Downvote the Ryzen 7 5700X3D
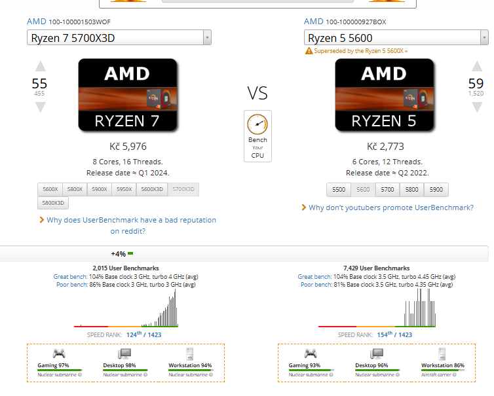 40,107
